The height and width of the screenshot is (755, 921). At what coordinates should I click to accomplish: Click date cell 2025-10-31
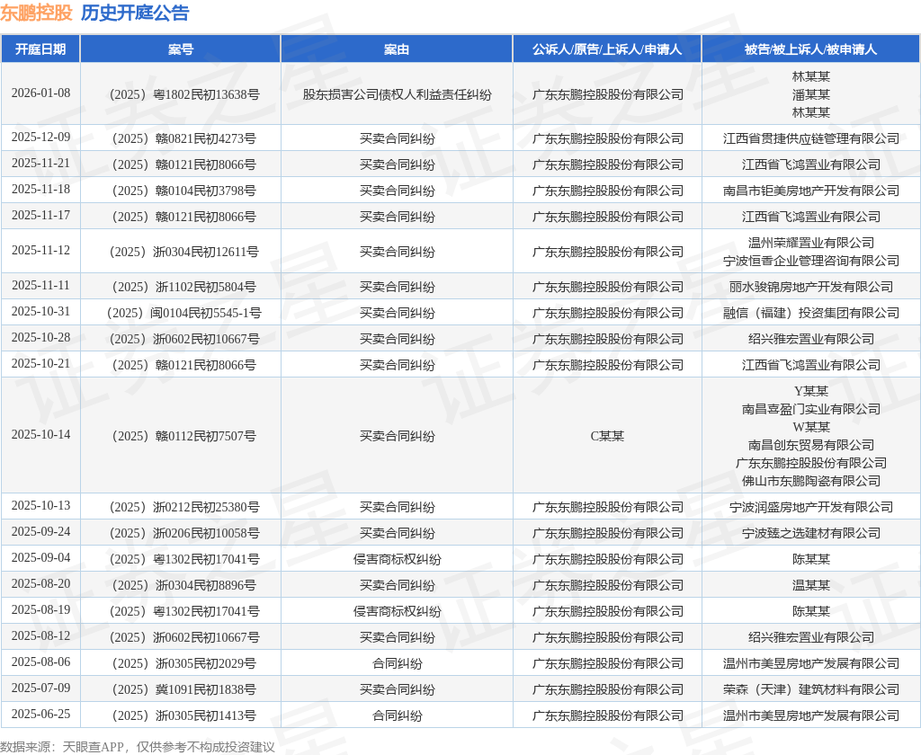tap(40, 311)
